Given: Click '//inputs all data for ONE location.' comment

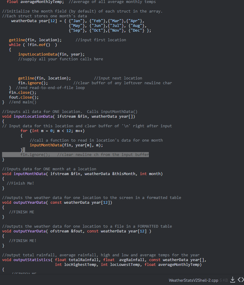Looking at the screenshot, I should point(42,112).
